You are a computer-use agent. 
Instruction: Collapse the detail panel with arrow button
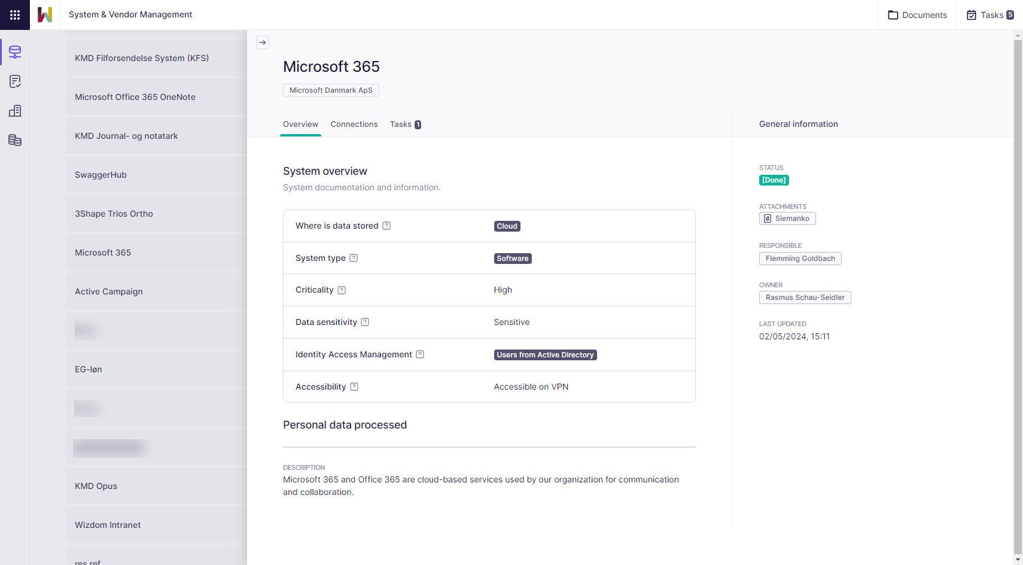(263, 42)
